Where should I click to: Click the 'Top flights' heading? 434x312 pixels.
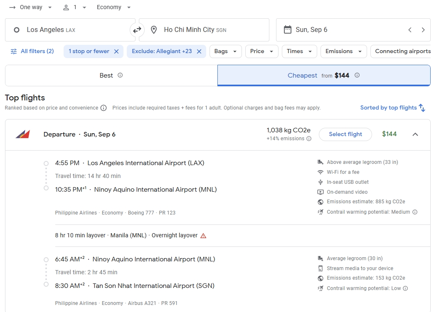tap(25, 98)
